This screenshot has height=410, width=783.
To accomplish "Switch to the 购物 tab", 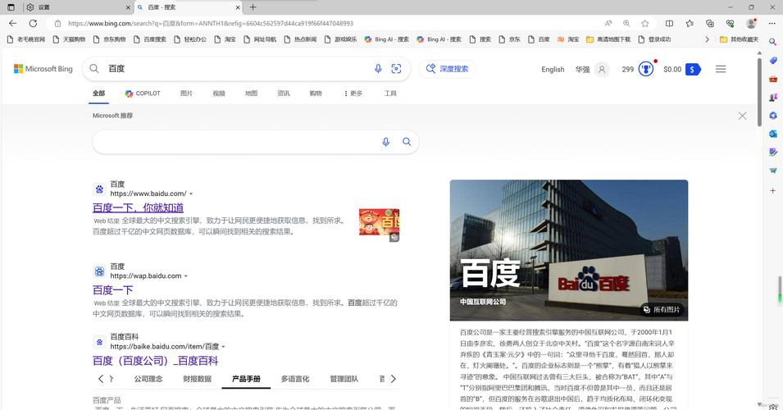I will point(316,93).
